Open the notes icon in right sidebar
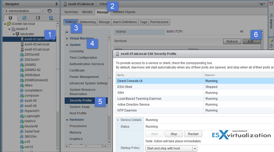This screenshot has width=274, height=152. (x=271, y=41)
